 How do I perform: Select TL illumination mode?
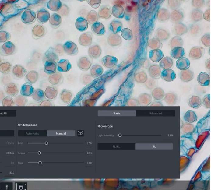pos(154,146)
